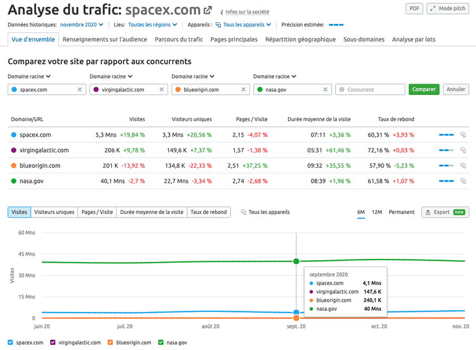
Task: Click the company info 'i' icon
Action: point(222,12)
